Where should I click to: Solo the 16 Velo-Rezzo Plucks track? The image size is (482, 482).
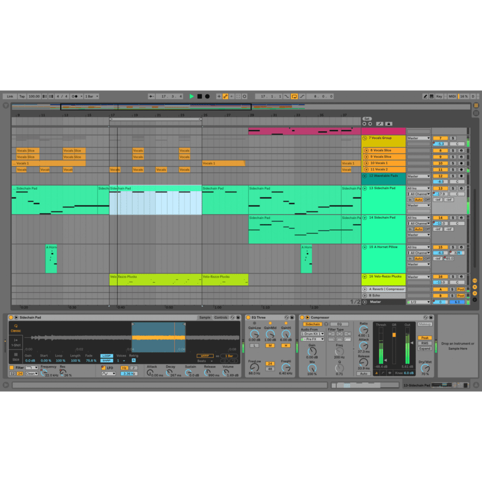[453, 277]
